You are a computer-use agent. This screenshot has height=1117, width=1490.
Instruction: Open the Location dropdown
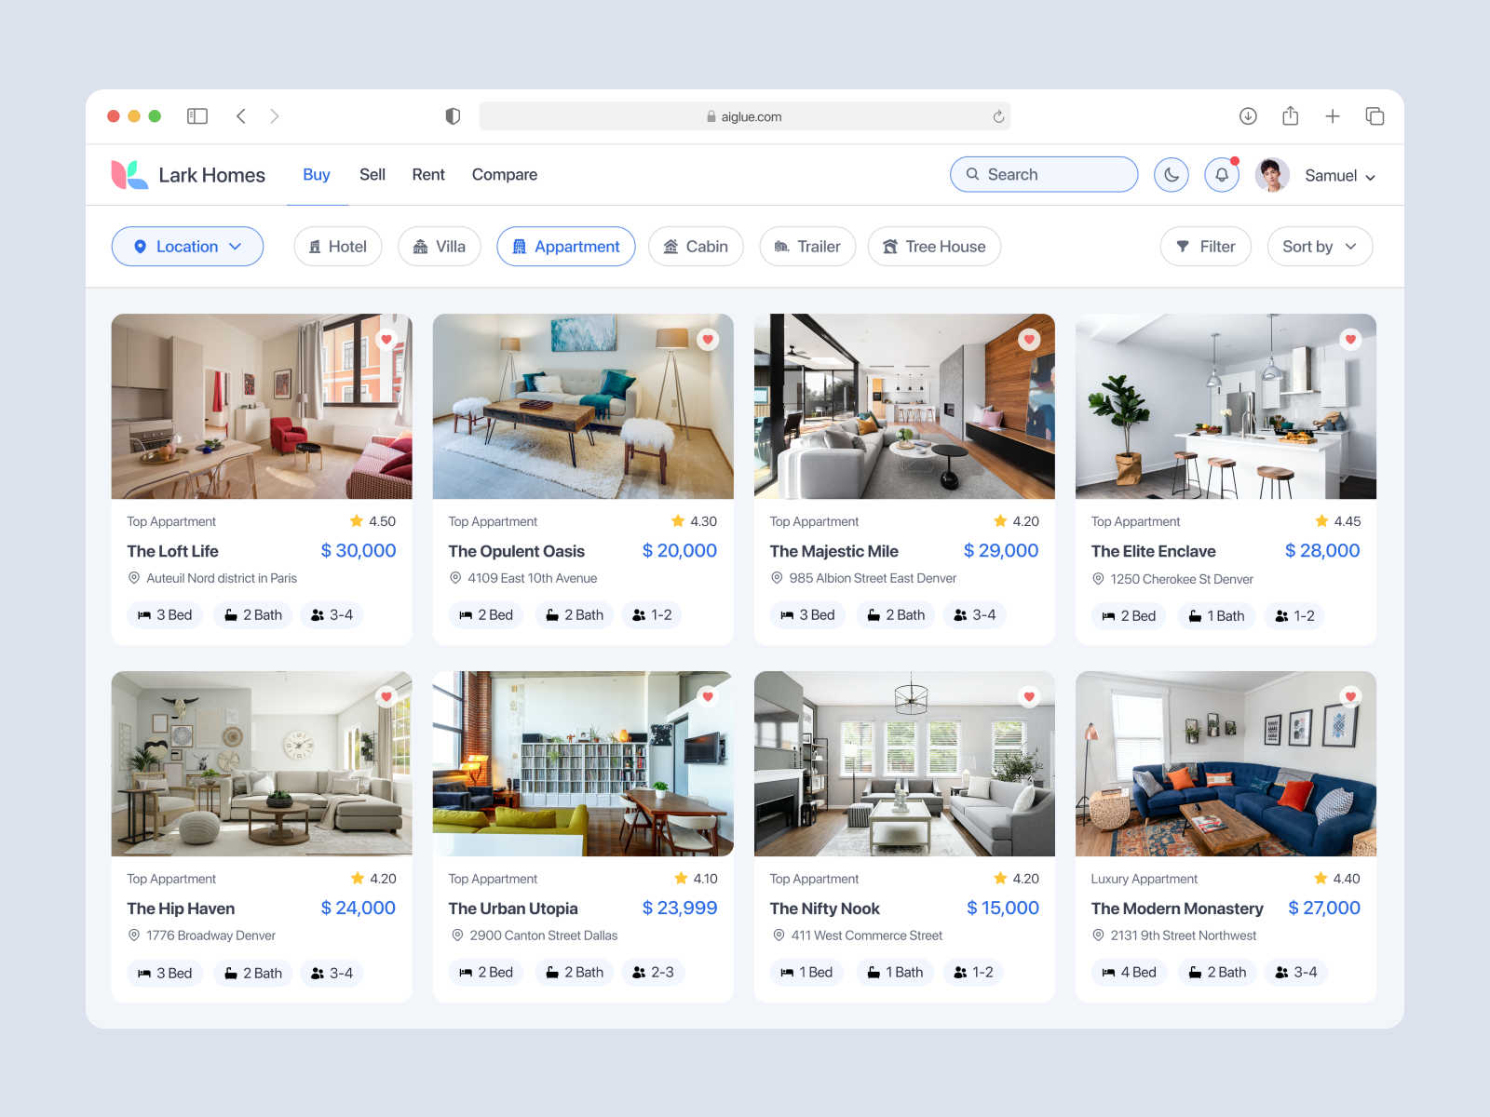point(187,246)
